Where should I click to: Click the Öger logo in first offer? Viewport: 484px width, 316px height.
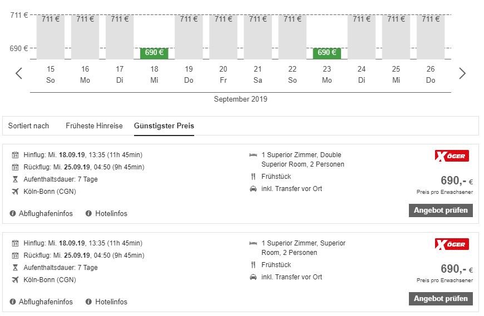452,156
